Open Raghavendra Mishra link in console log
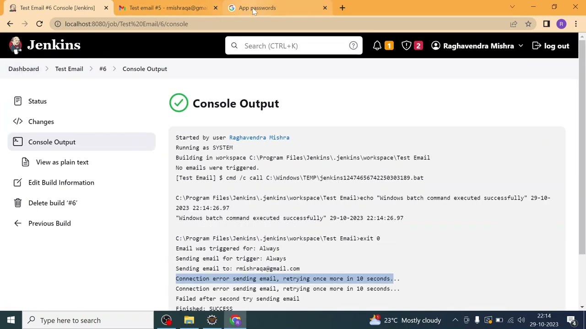The width and height of the screenshot is (586, 329). point(259,138)
